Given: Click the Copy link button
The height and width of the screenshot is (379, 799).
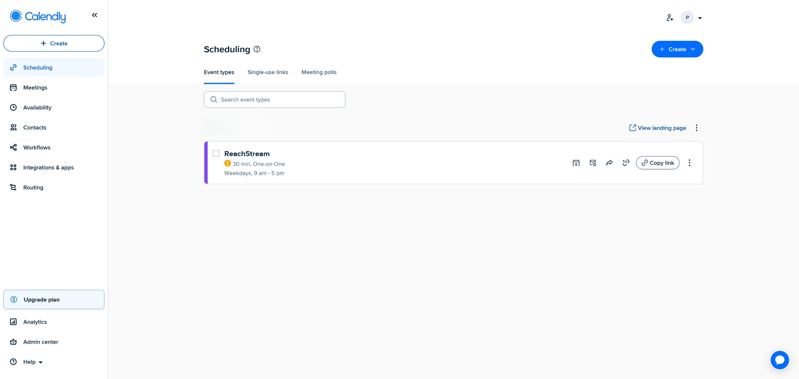Looking at the screenshot, I should 657,163.
